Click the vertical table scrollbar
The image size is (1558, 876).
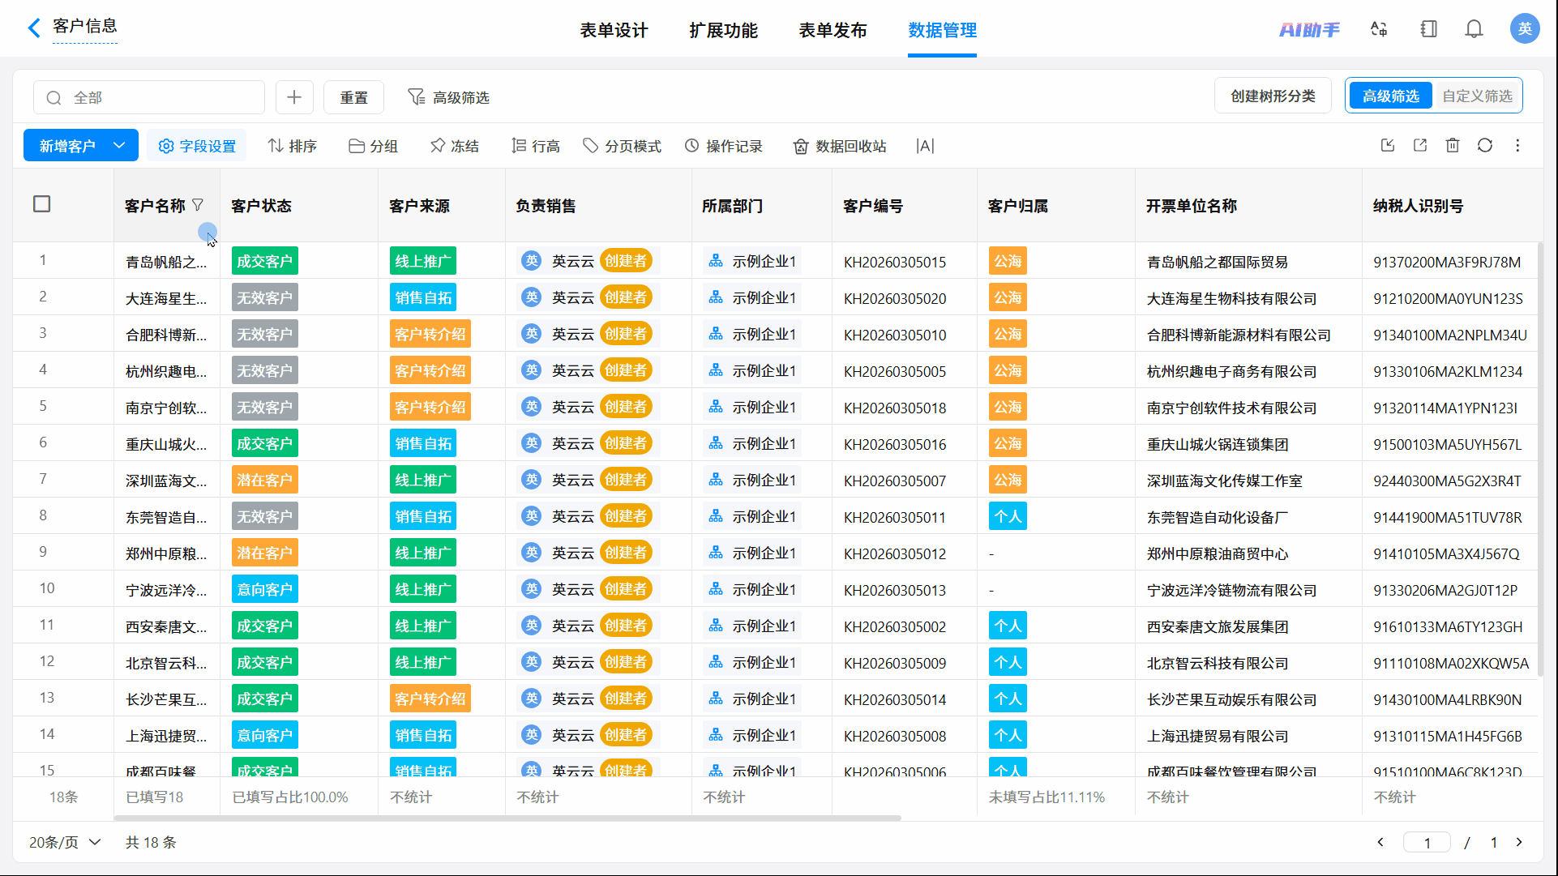tap(1540, 459)
